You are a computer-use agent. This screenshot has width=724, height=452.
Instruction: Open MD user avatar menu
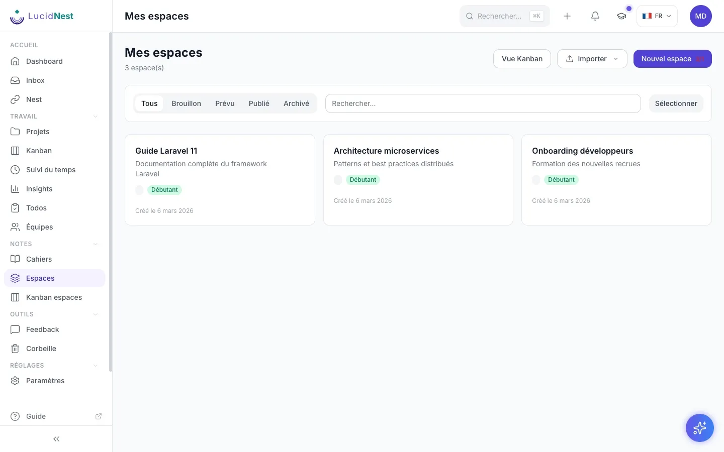click(x=701, y=16)
